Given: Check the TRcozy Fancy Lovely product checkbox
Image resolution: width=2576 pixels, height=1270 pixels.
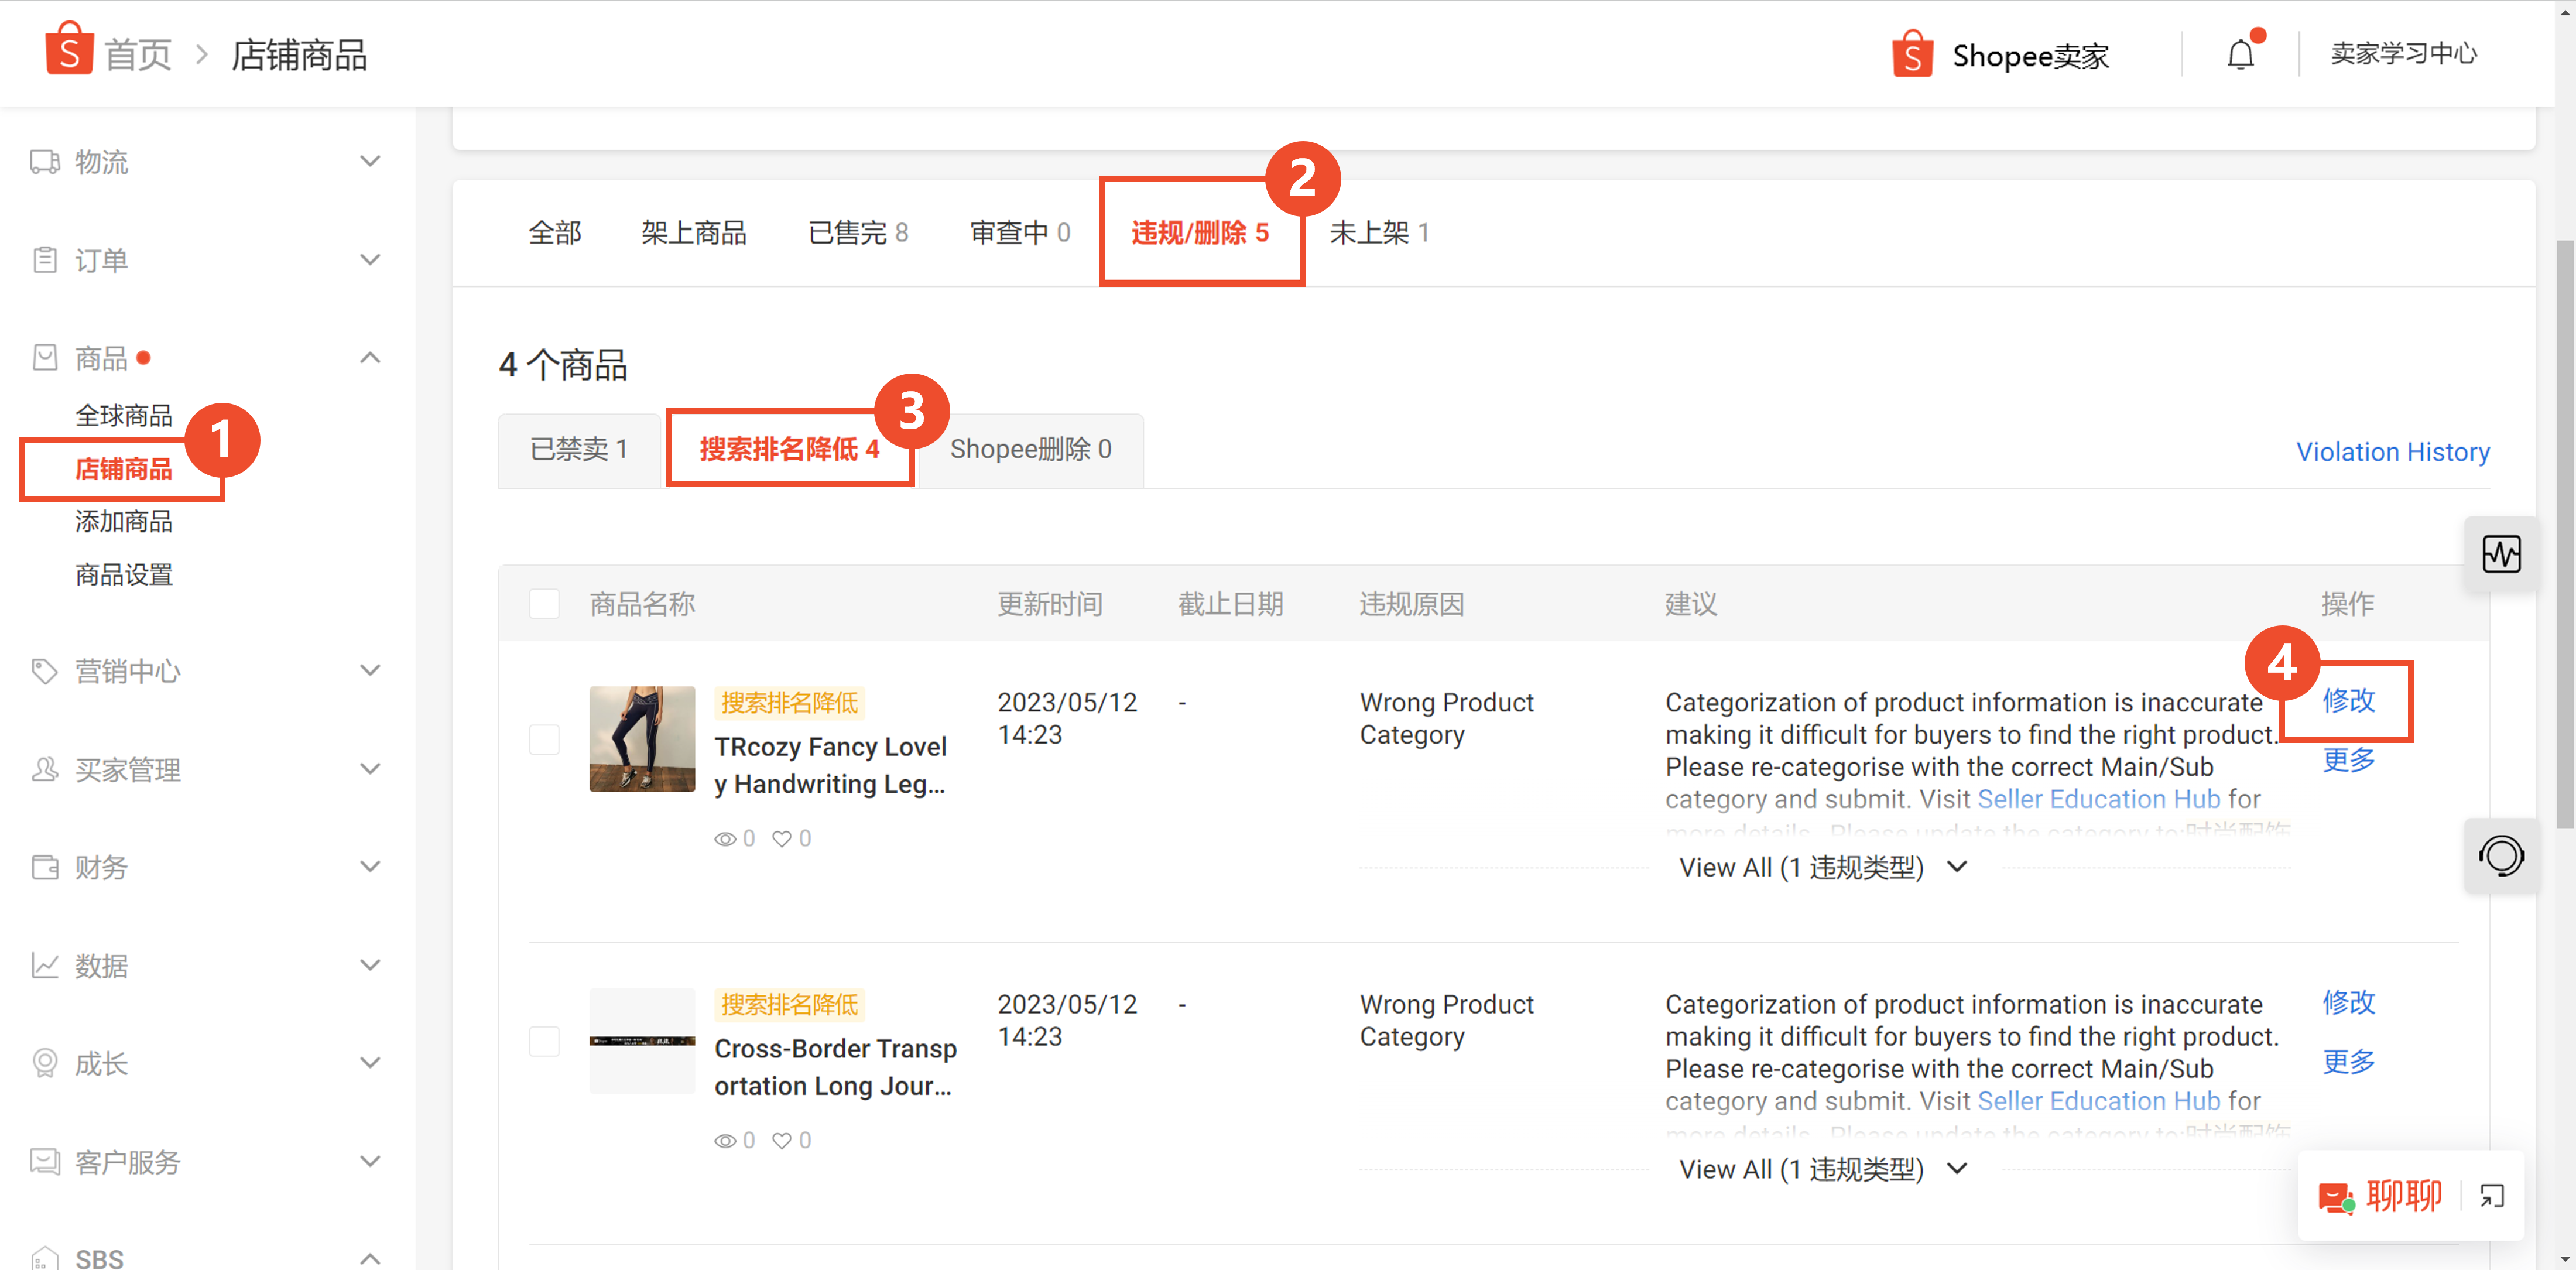Looking at the screenshot, I should 544,740.
